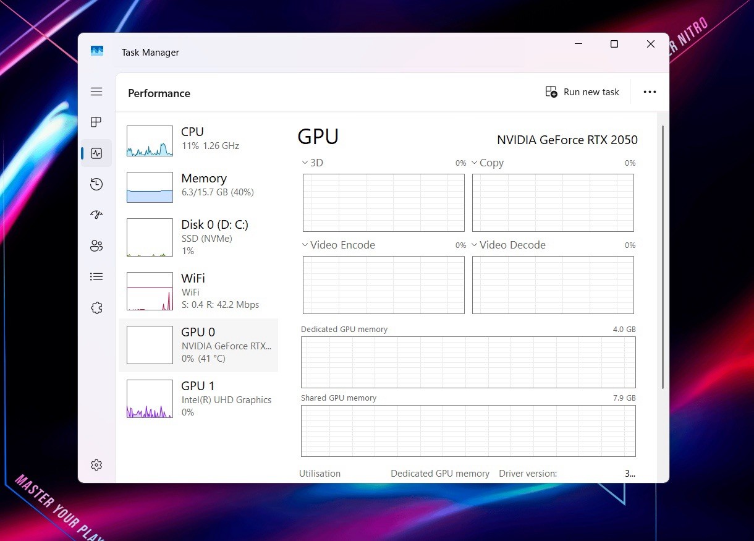Select the GPU 0 NVIDIA item
754x541 pixels.
[198, 346]
